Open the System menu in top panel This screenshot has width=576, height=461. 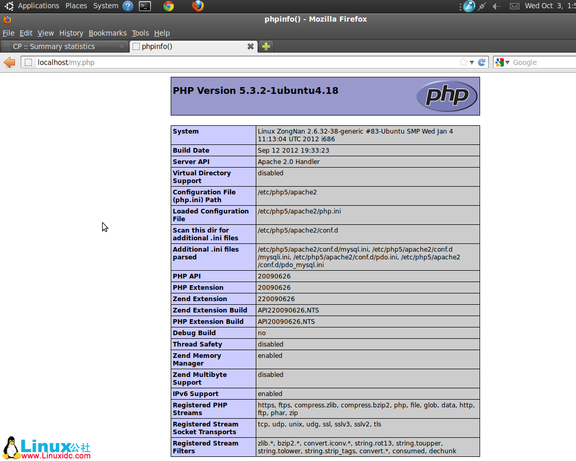click(106, 6)
